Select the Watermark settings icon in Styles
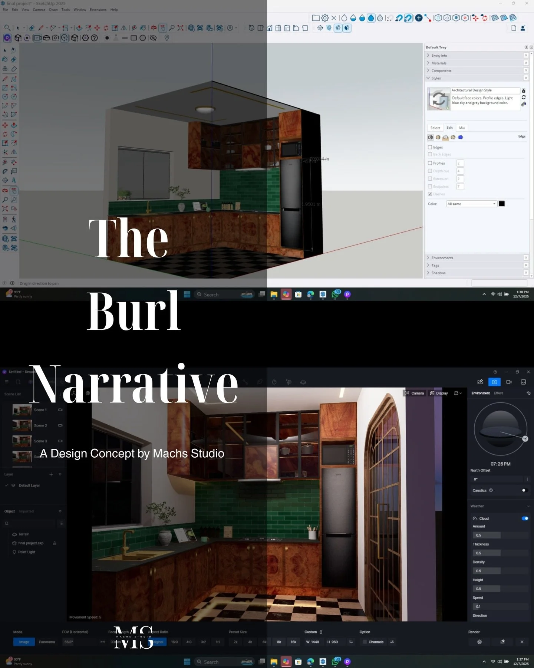 pyautogui.click(x=453, y=137)
